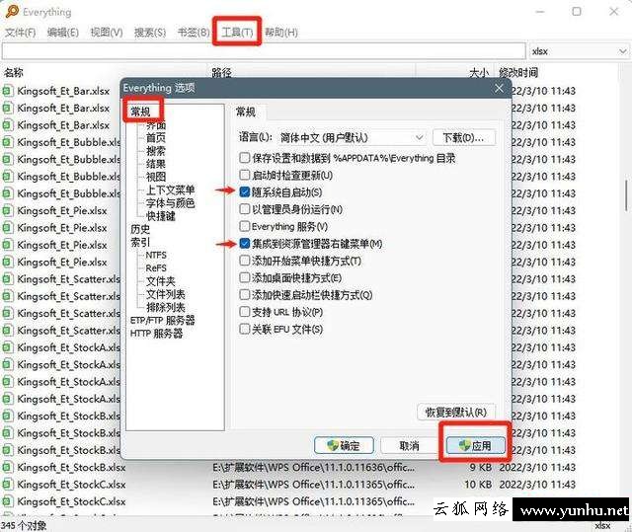Sort results by 路径 column header
This screenshot has height=532, width=632.
tap(221, 72)
